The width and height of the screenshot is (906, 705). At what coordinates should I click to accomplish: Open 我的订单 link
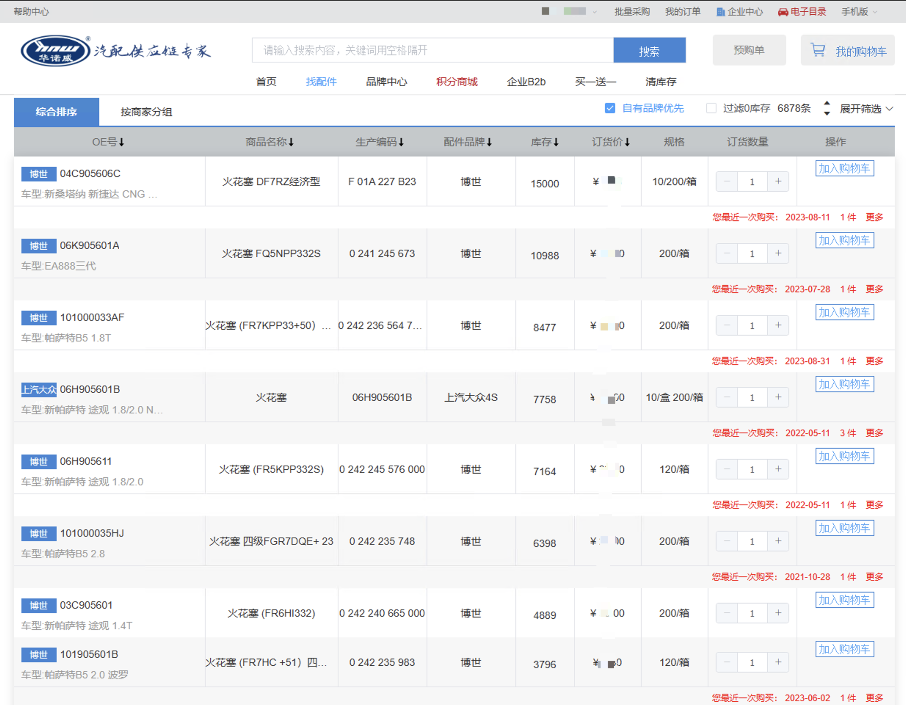[683, 12]
